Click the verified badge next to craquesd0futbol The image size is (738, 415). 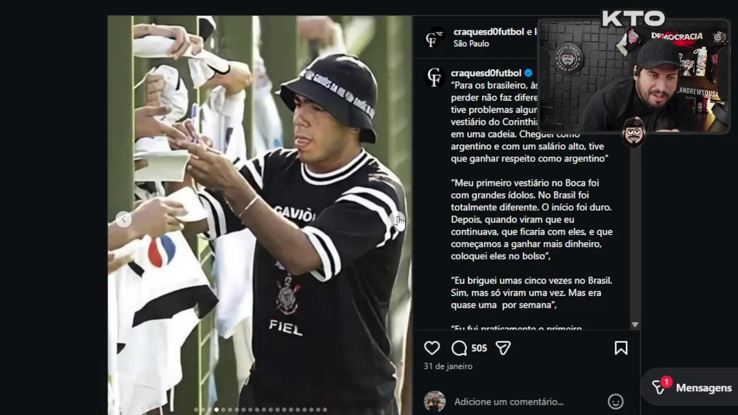pos(528,73)
